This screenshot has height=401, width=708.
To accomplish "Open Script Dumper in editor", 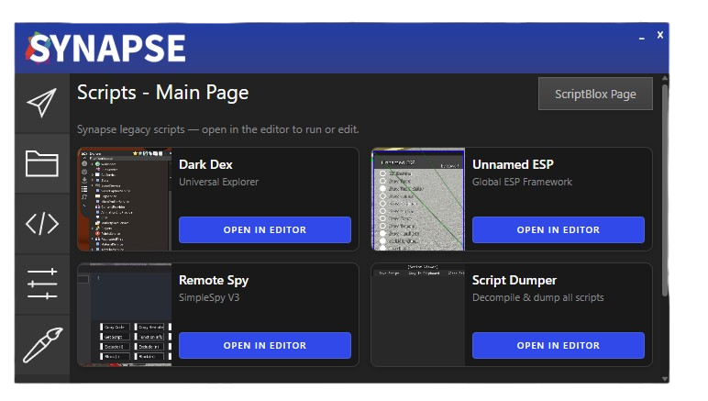I will 559,345.
